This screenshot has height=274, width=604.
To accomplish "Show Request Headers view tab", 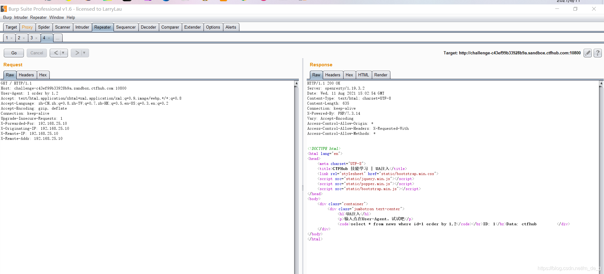I will (26, 75).
